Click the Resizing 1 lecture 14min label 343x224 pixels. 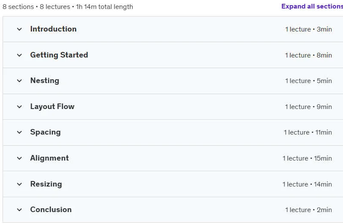(x=307, y=184)
